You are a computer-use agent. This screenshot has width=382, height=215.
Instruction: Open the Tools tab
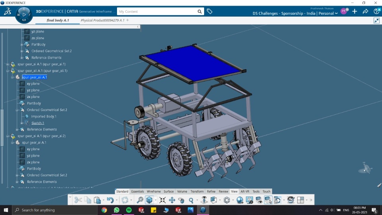pos(256,192)
